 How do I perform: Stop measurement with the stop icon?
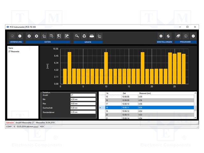pos(36,36)
